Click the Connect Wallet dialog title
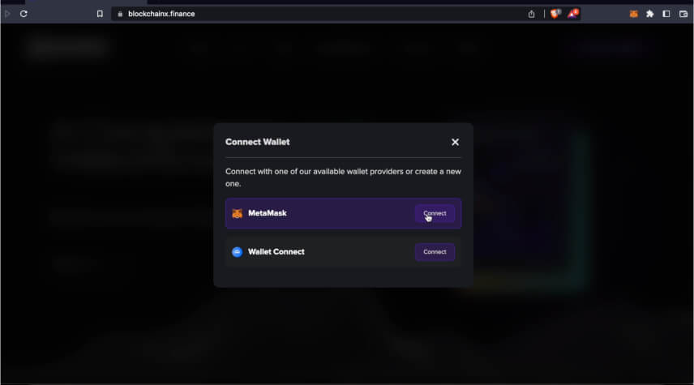The height and width of the screenshot is (385, 694). pos(258,142)
